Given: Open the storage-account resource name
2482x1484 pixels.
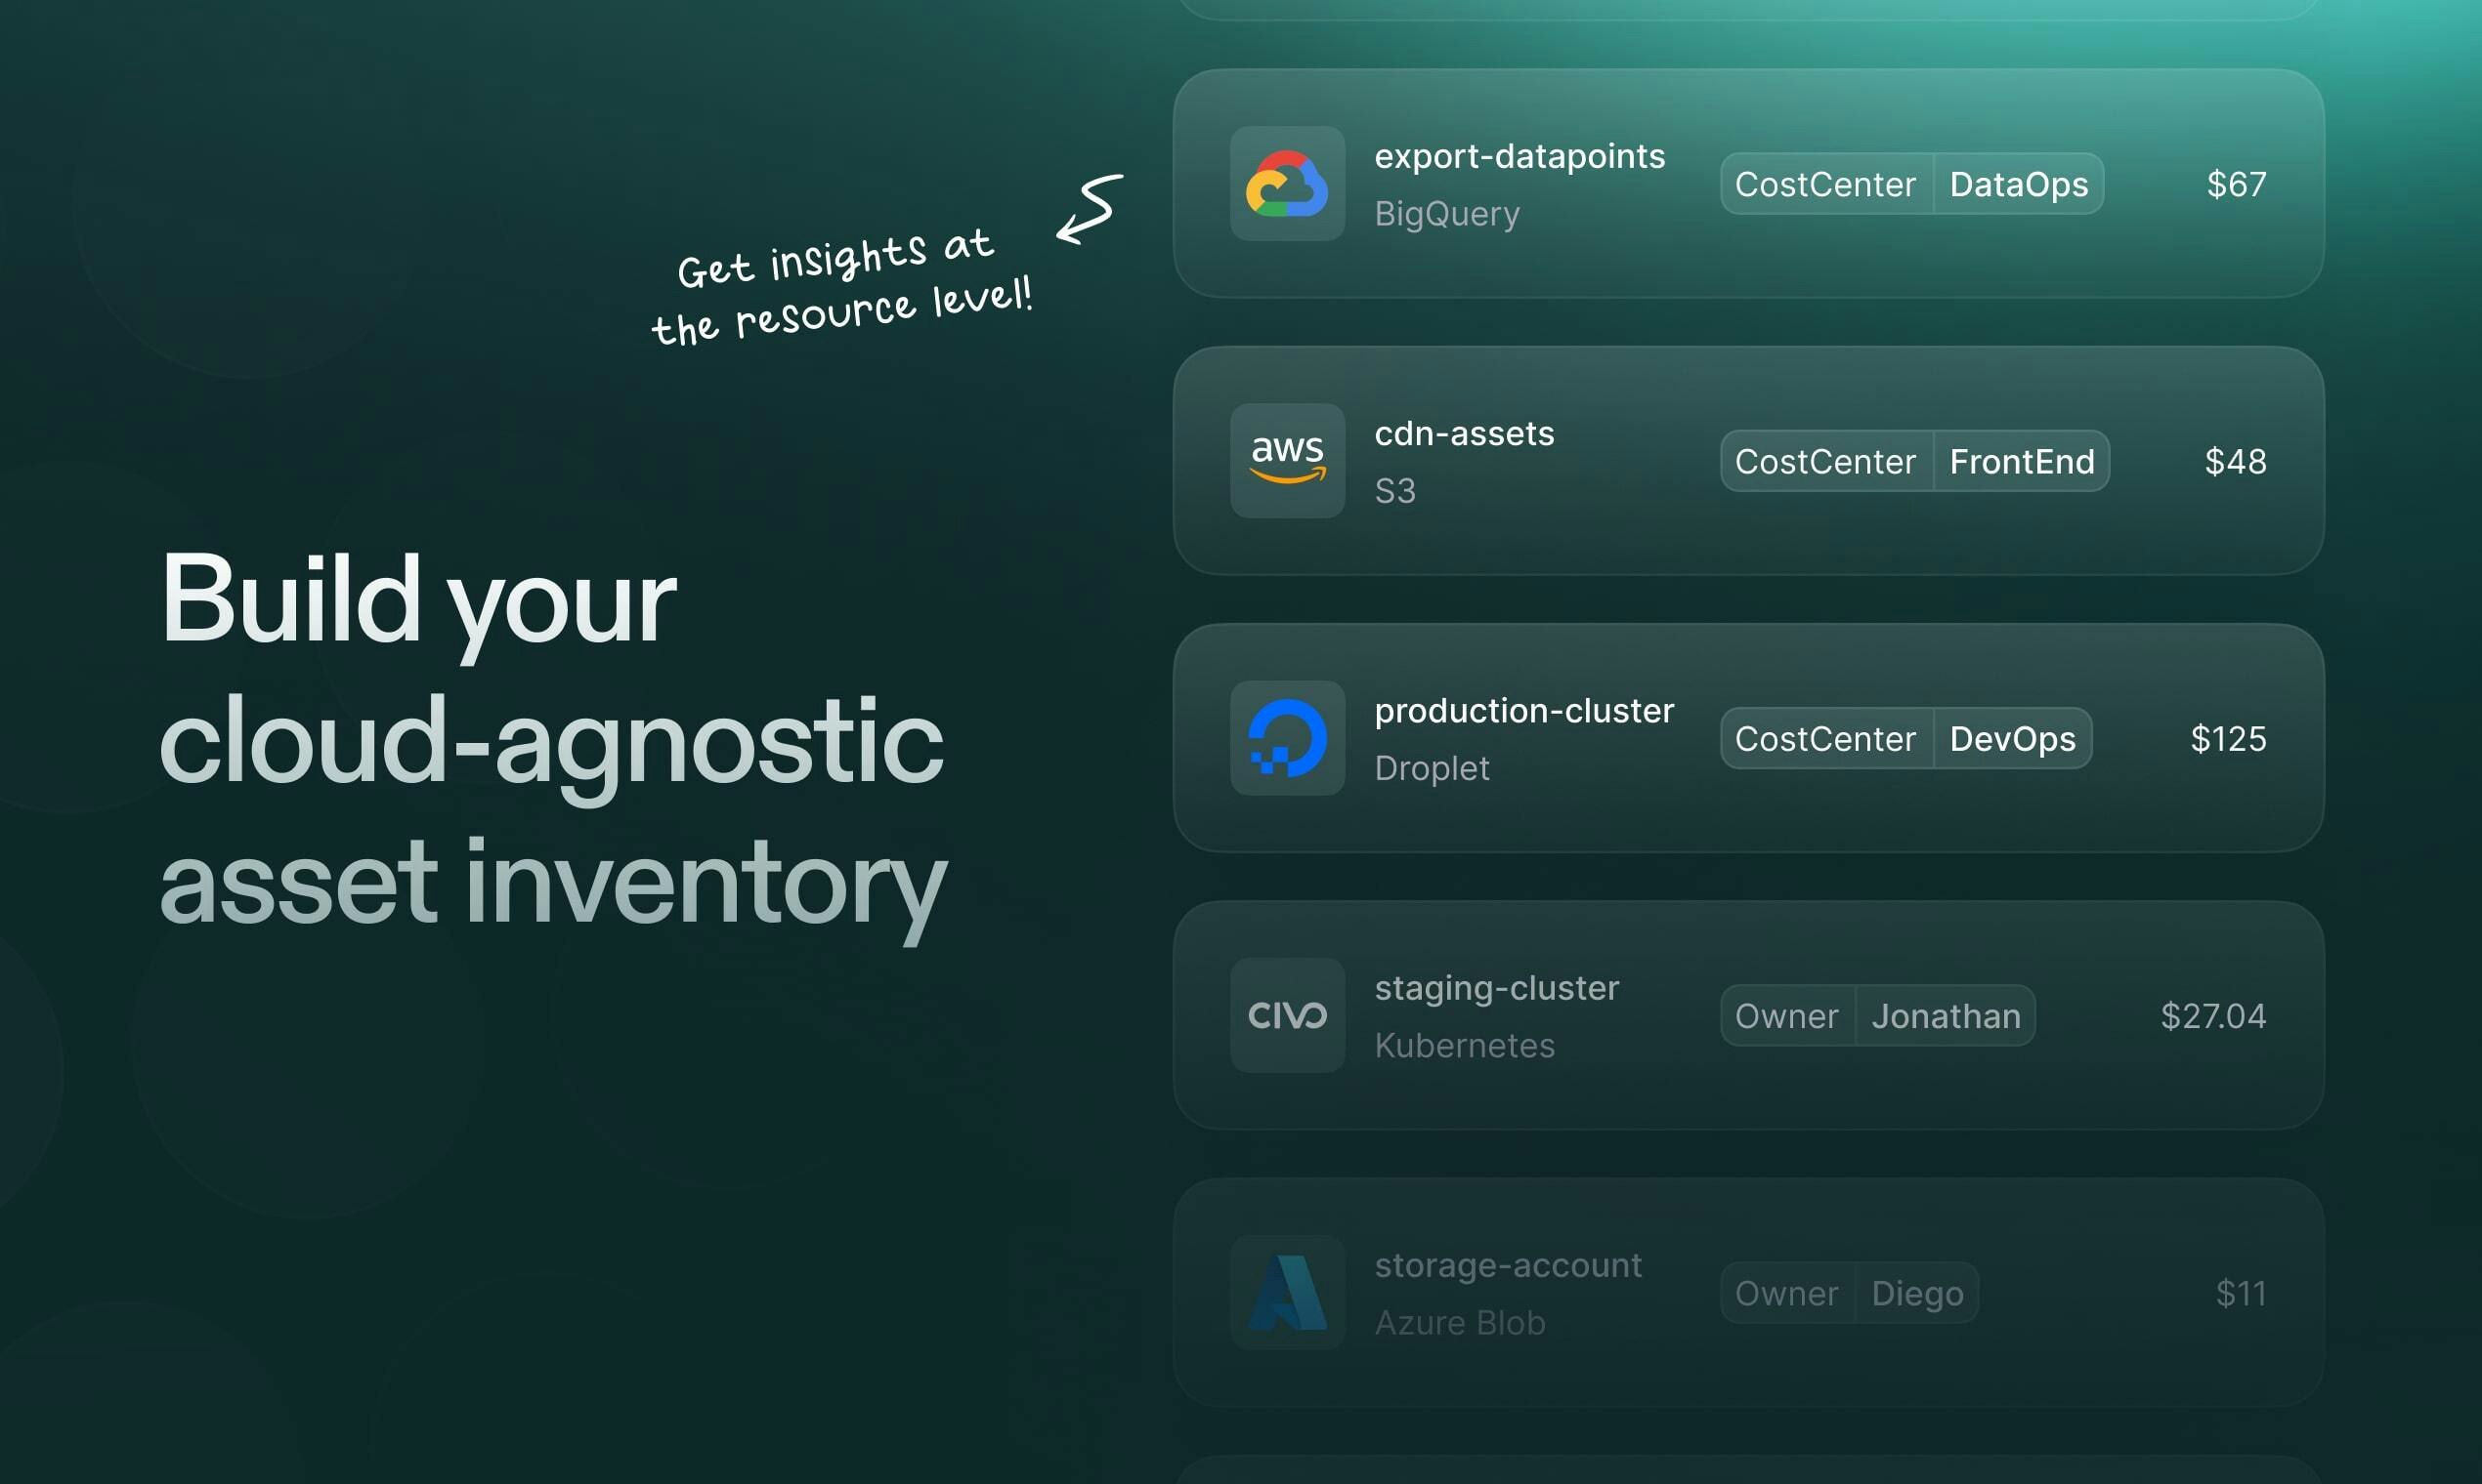Looking at the screenshot, I should [x=1508, y=1265].
